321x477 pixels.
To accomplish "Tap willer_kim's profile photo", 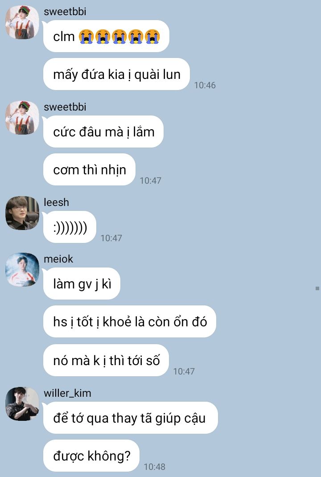I will pos(22,404).
